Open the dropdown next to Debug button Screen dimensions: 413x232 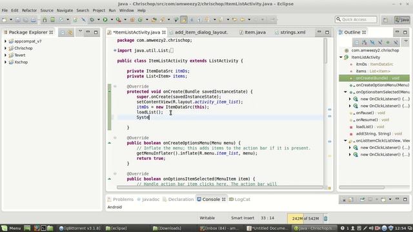(99, 20)
